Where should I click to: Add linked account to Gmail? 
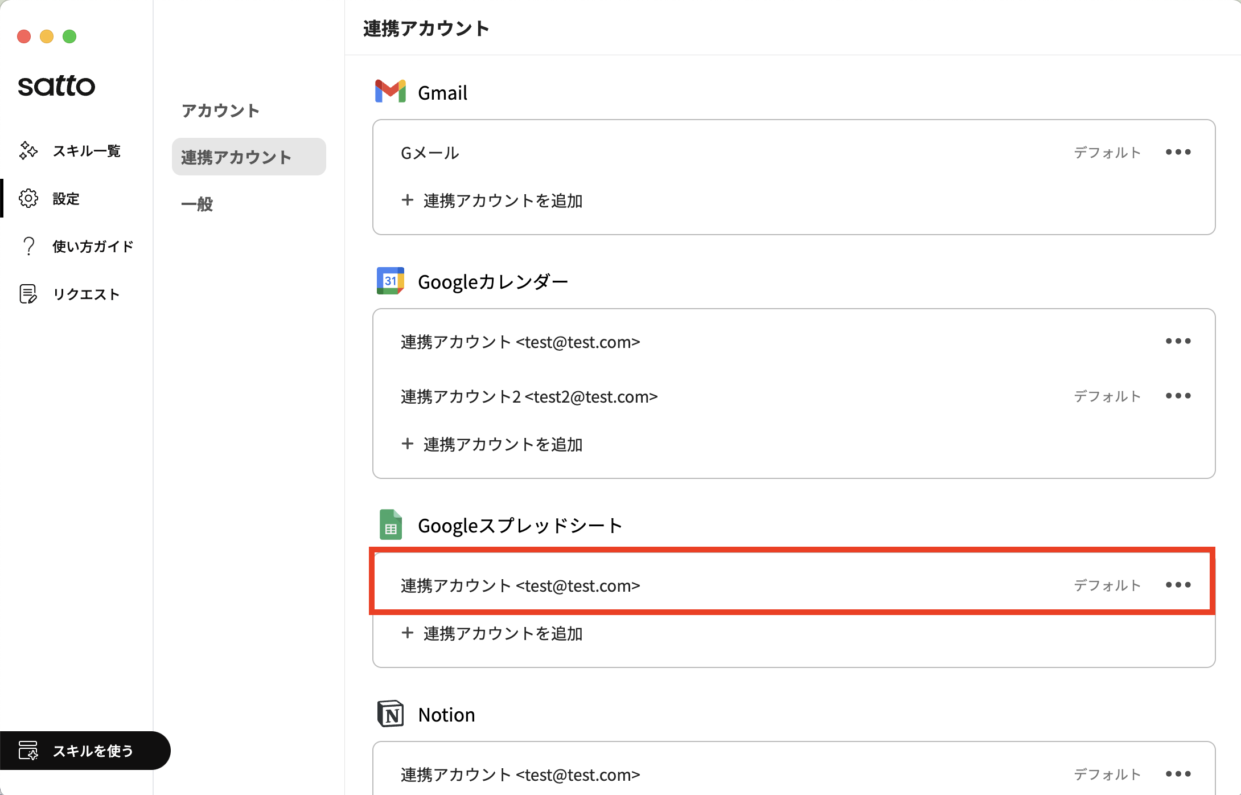(x=492, y=200)
